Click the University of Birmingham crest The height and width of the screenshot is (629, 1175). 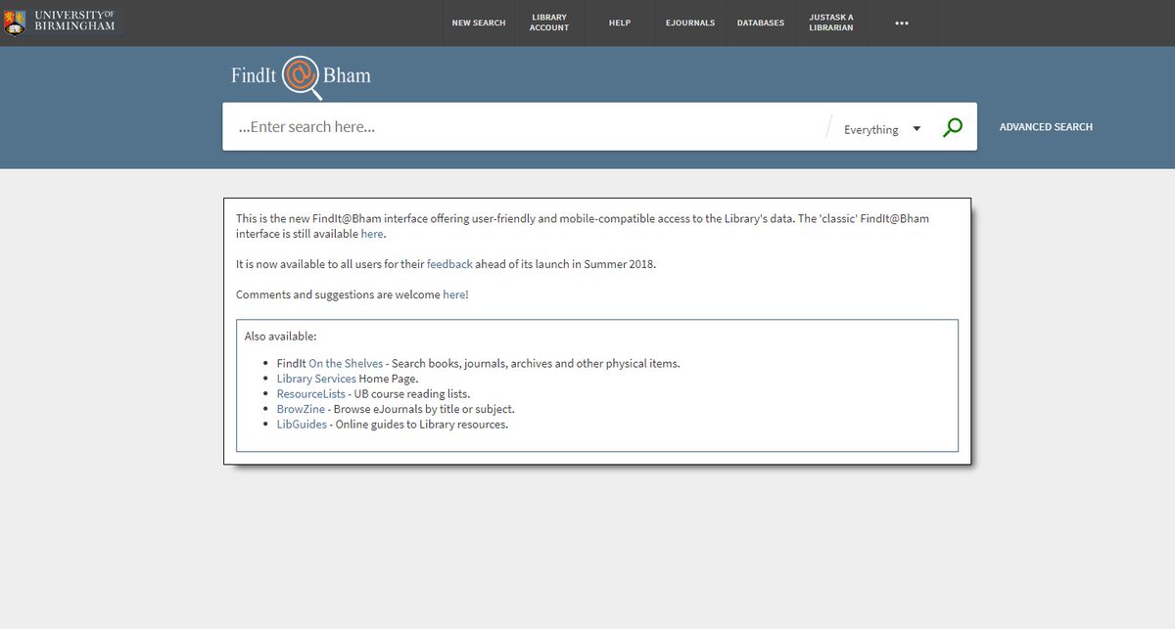[15, 21]
